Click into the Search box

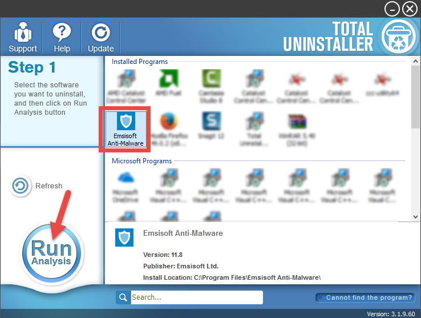tap(197, 297)
